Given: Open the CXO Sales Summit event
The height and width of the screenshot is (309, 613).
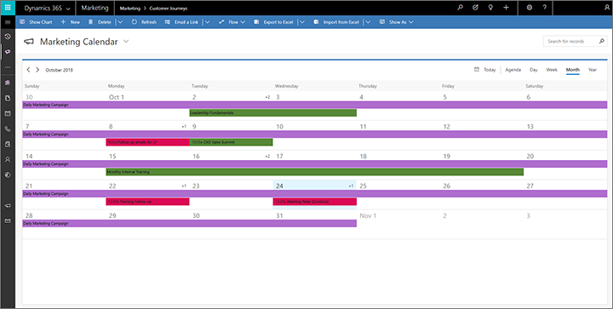Looking at the screenshot, I should coord(231,142).
